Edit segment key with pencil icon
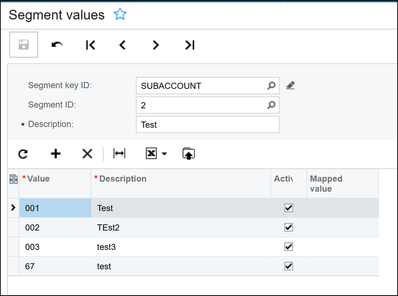This screenshot has width=398, height=296. point(290,86)
